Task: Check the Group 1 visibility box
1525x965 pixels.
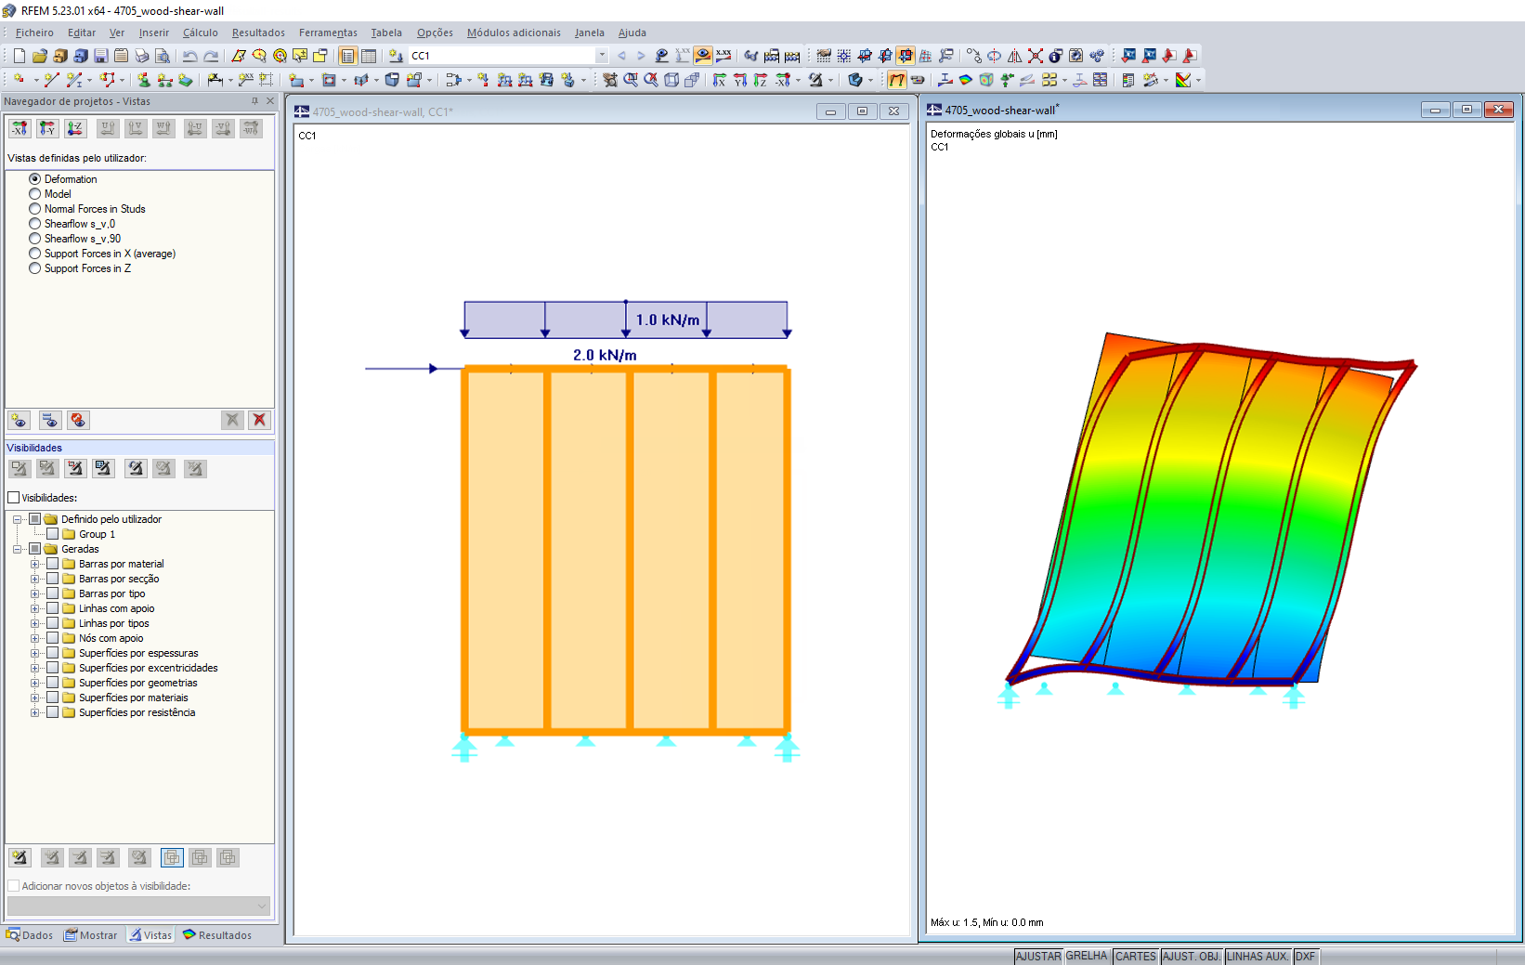Action: 53,534
